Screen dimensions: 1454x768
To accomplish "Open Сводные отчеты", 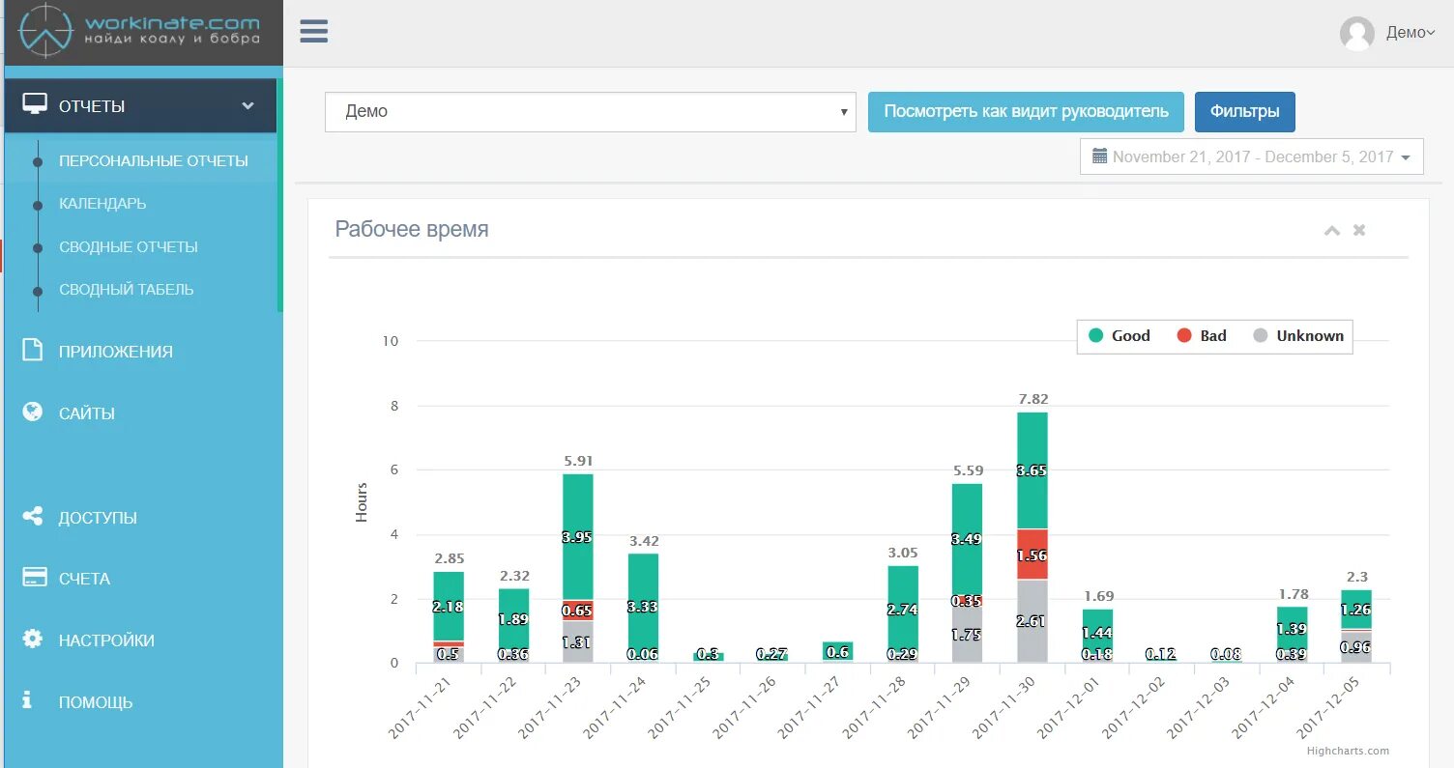I will 128,246.
